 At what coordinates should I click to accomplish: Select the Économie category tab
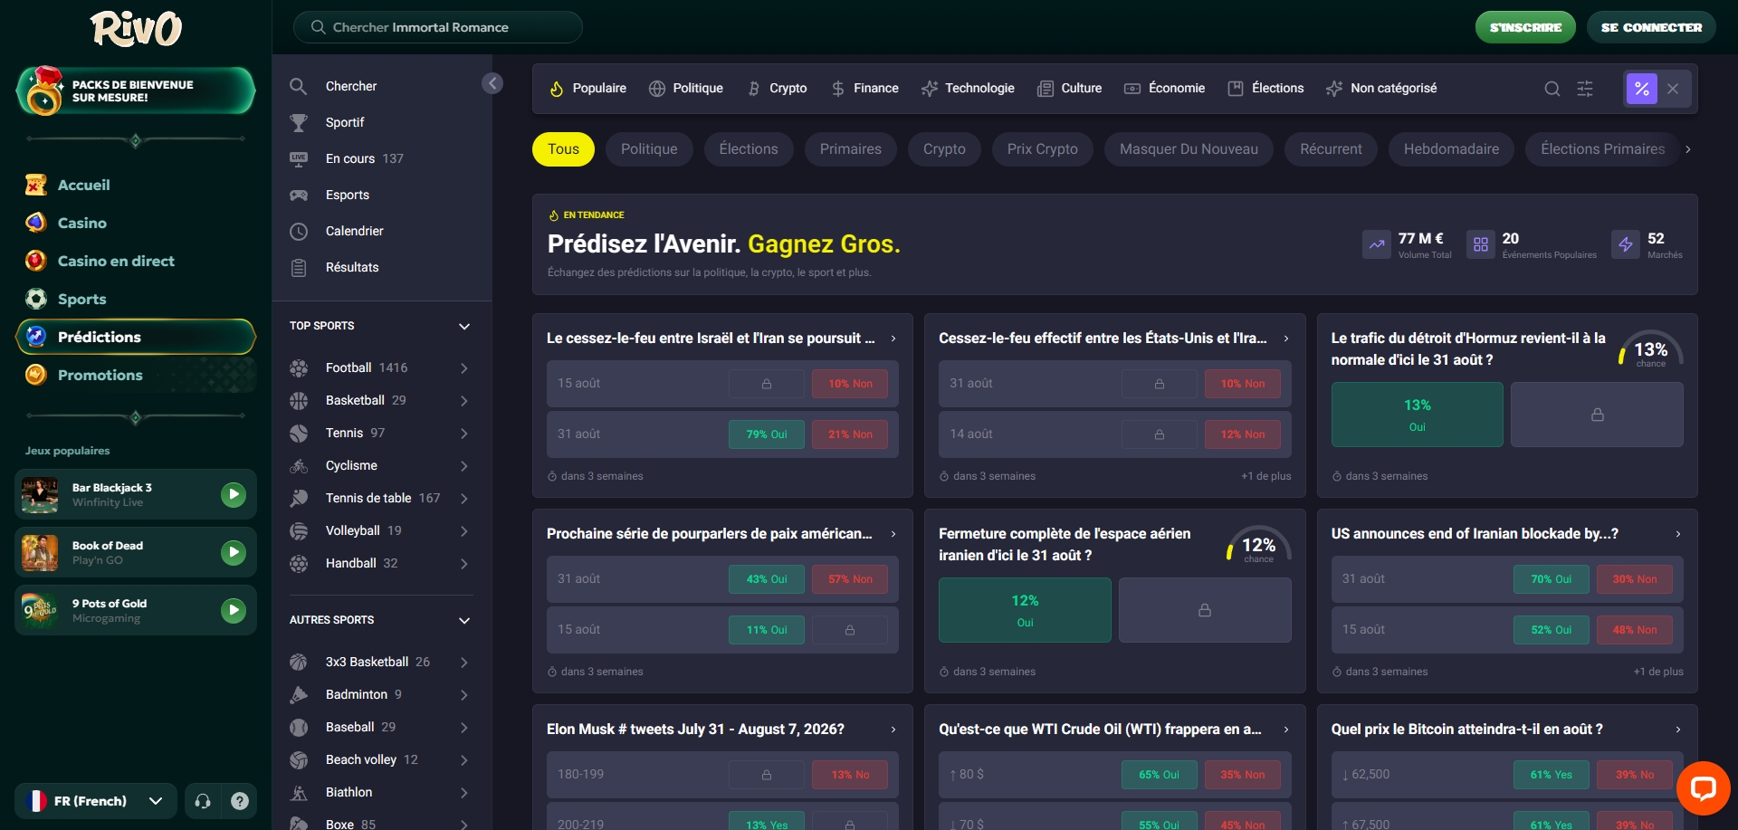pos(1164,88)
